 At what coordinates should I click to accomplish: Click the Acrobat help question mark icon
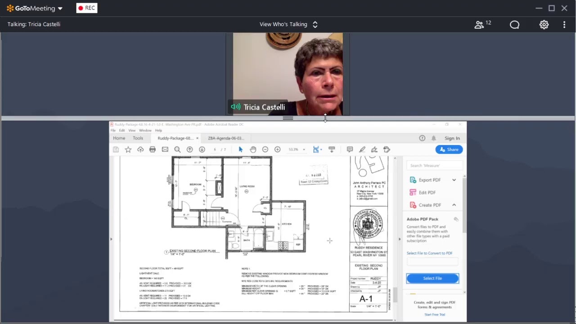(422, 138)
